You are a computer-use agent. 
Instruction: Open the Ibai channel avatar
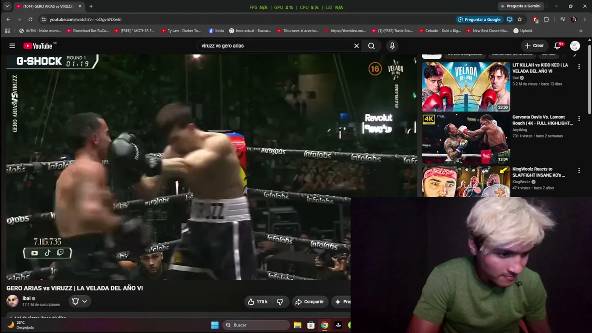[x=12, y=301]
